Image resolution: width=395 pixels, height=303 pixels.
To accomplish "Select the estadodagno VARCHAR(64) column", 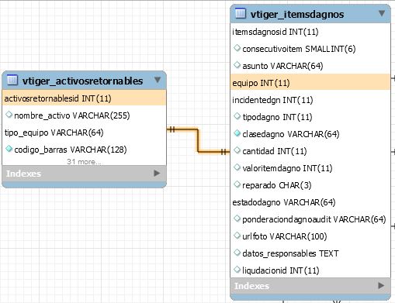I will tap(284, 202).
